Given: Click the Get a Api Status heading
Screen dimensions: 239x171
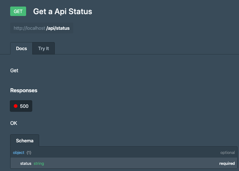Looking at the screenshot, I should pos(63,12).
